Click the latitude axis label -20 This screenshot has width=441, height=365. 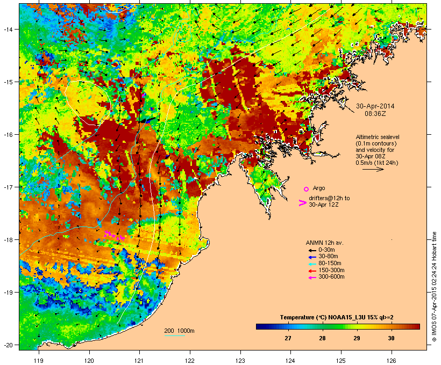[x=8, y=345]
